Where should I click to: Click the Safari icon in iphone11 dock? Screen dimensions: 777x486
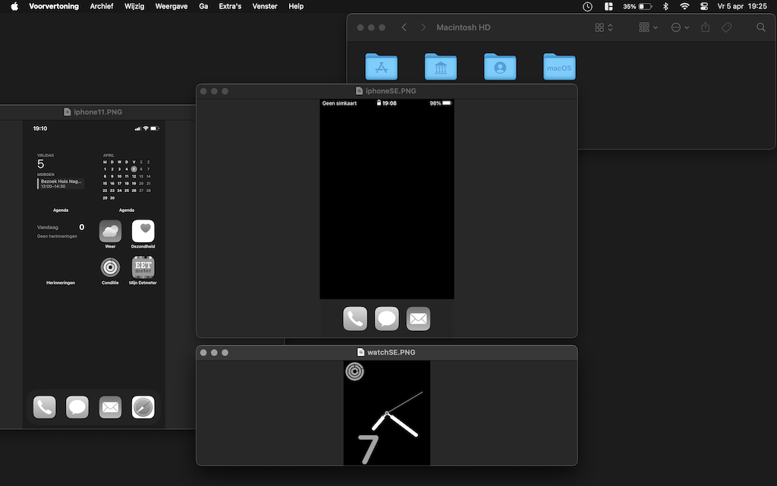[143, 407]
